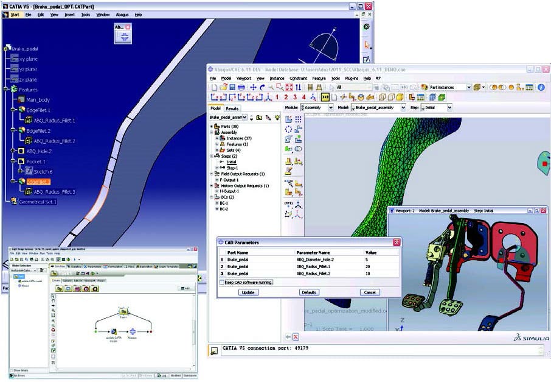Click the Cancel button in CAD Parameters

pyautogui.click(x=370, y=292)
